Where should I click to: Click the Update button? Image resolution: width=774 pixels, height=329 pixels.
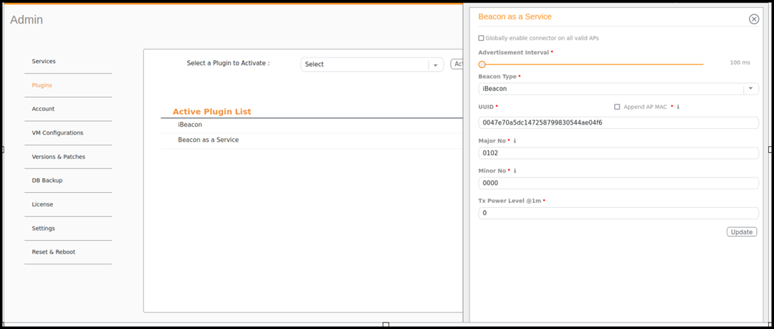point(742,232)
